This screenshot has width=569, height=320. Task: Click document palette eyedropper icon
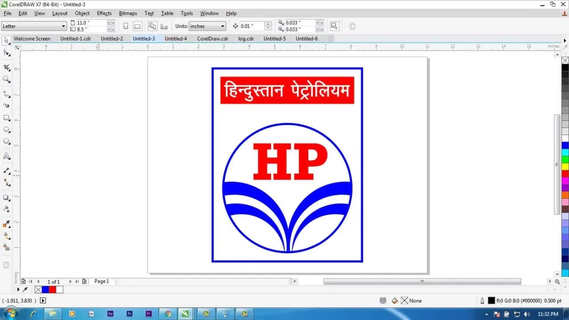click(x=25, y=289)
